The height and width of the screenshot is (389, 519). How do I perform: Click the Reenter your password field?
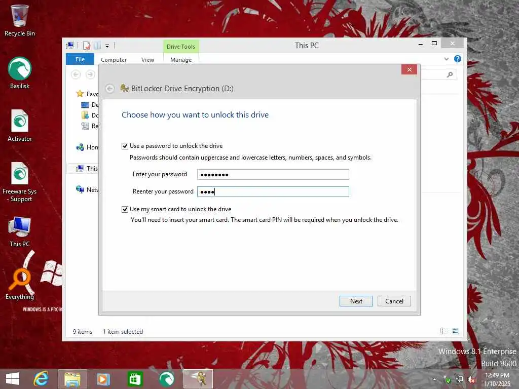tap(273, 192)
